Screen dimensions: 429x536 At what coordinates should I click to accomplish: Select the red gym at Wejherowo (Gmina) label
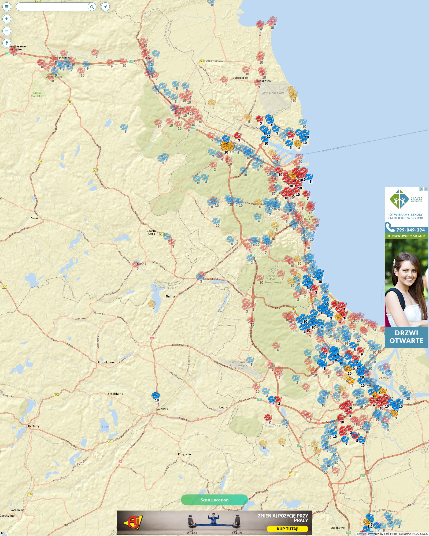coord(13,50)
